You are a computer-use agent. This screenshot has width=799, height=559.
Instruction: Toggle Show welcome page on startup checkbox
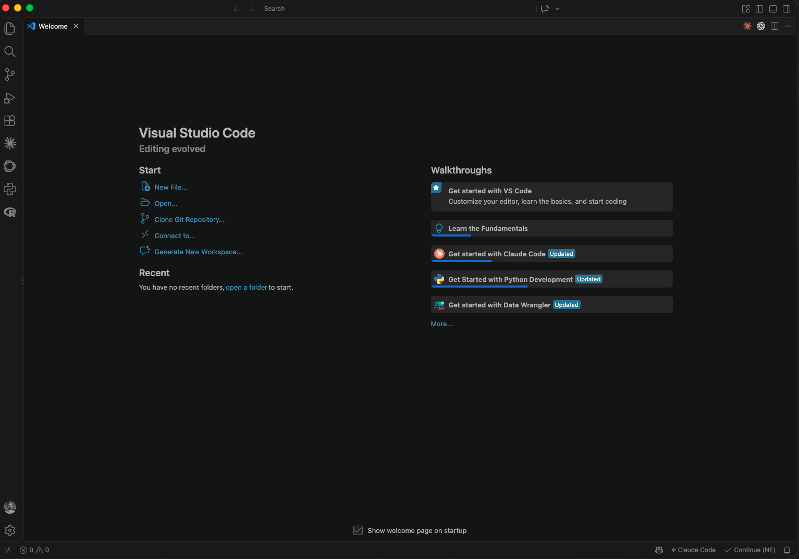[x=358, y=530]
